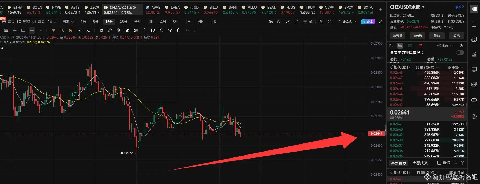The image size is (480, 184).
Task: Click the zoom in magnifier tool
Action: [x=119, y=30]
